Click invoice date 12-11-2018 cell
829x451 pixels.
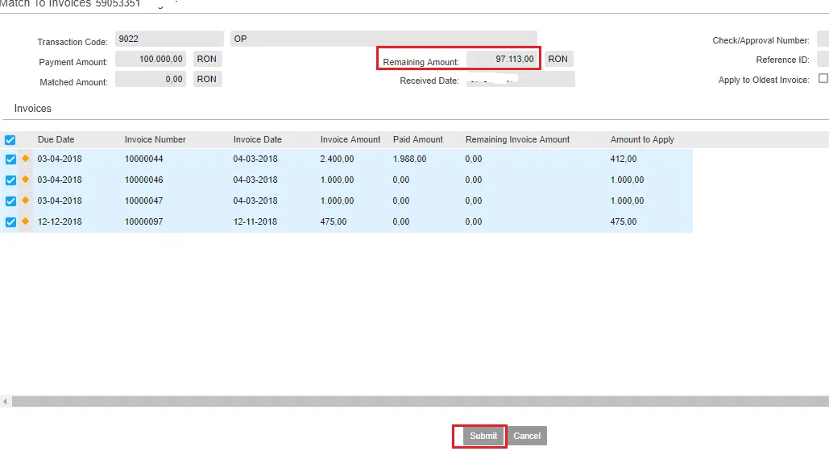255,221
